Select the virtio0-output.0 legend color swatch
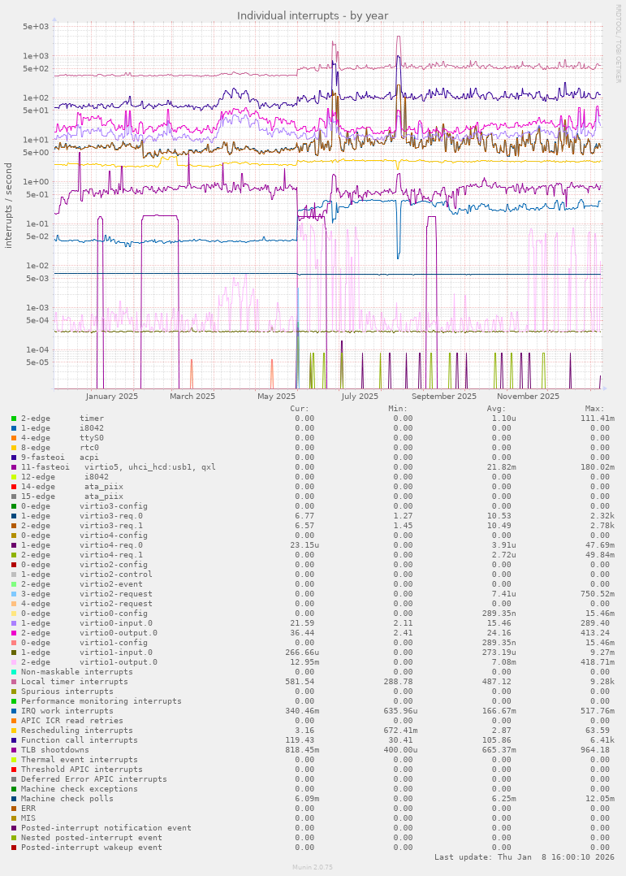The height and width of the screenshot is (876, 626). tap(14, 633)
